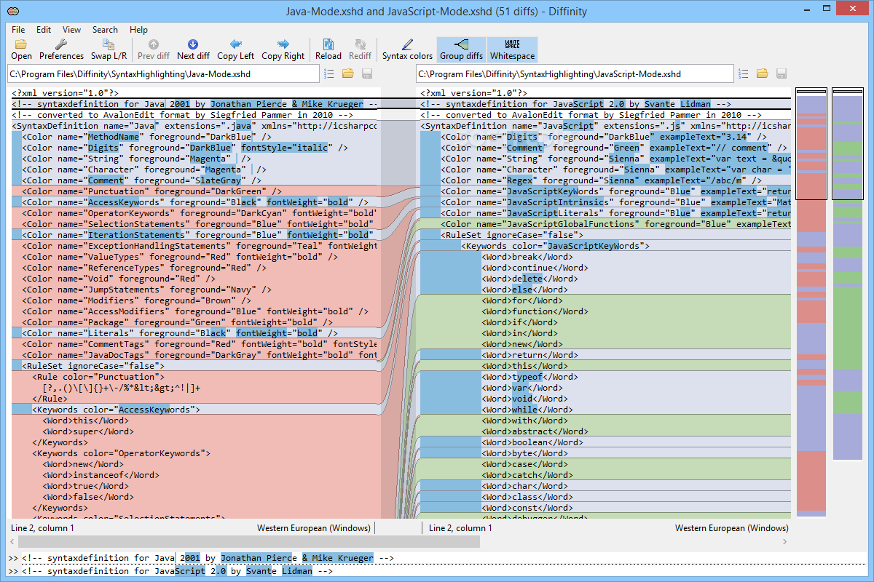Viewport: 874px width, 582px height.
Task: Open the Help menu
Action: (138, 30)
